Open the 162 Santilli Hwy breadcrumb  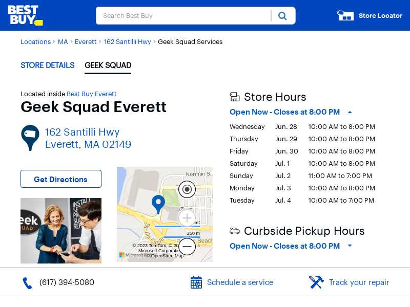click(127, 42)
